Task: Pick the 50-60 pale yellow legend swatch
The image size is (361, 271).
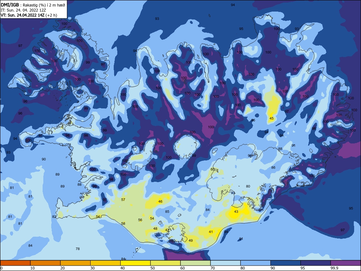Action: tap(166, 263)
